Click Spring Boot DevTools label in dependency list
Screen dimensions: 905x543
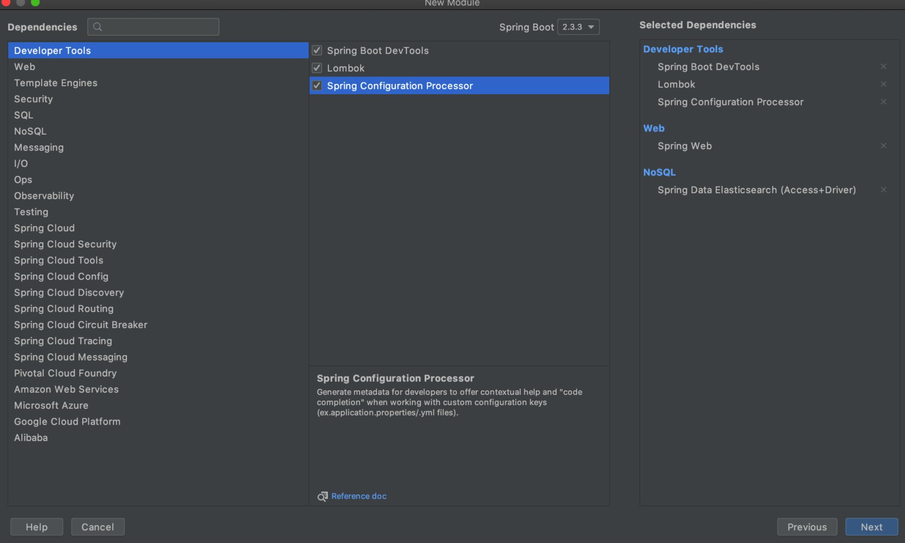point(378,50)
